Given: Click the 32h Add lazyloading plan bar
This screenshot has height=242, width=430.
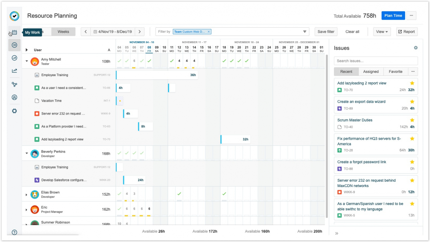Looking at the screenshot, I should [235, 139].
